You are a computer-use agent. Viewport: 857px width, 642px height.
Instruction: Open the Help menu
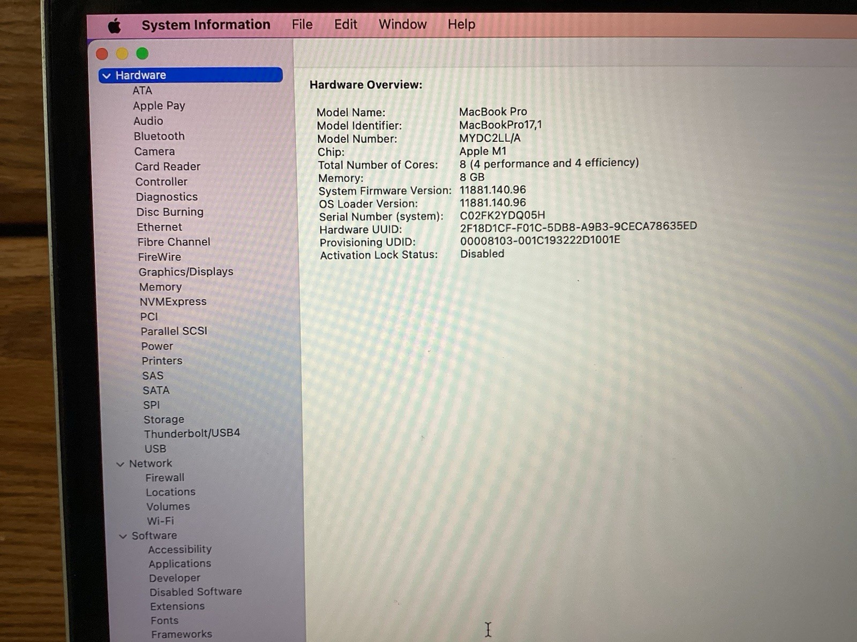[x=461, y=25]
